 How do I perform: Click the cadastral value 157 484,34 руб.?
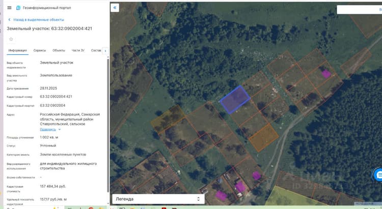click(x=53, y=187)
